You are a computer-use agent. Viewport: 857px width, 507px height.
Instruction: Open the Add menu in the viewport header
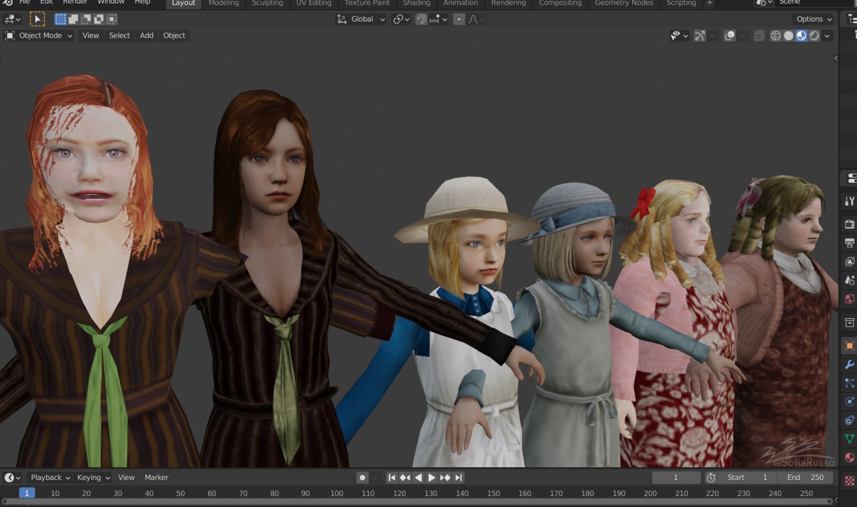point(146,36)
